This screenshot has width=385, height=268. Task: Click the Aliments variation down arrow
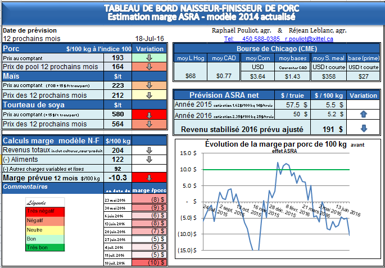150,159
